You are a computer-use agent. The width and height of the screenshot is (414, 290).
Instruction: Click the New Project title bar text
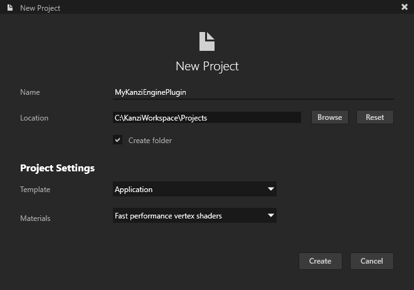(40, 8)
